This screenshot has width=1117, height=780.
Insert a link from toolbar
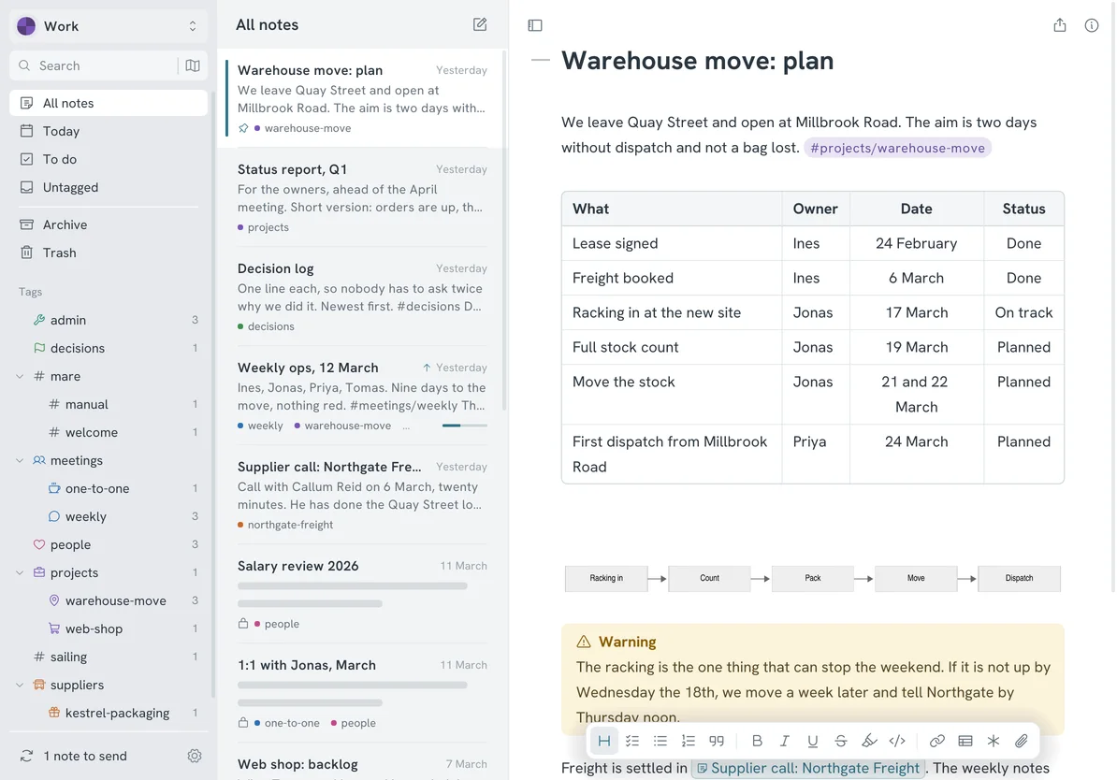(x=936, y=741)
